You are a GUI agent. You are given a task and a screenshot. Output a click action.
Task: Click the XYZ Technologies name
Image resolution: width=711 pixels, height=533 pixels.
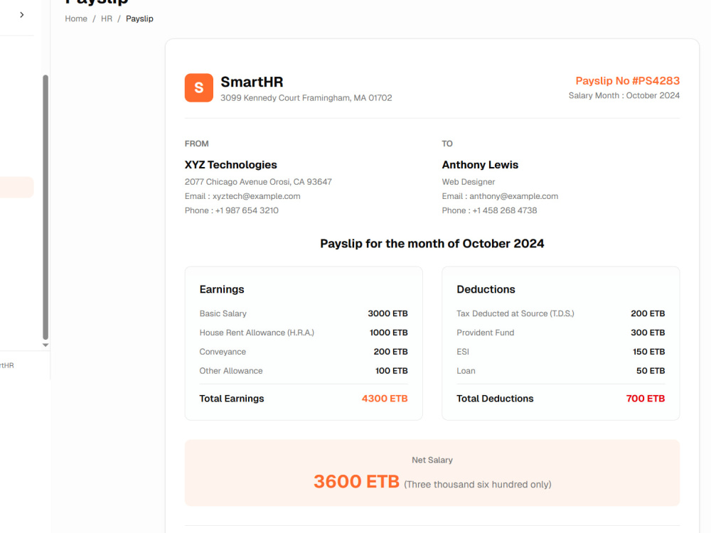[x=230, y=165]
